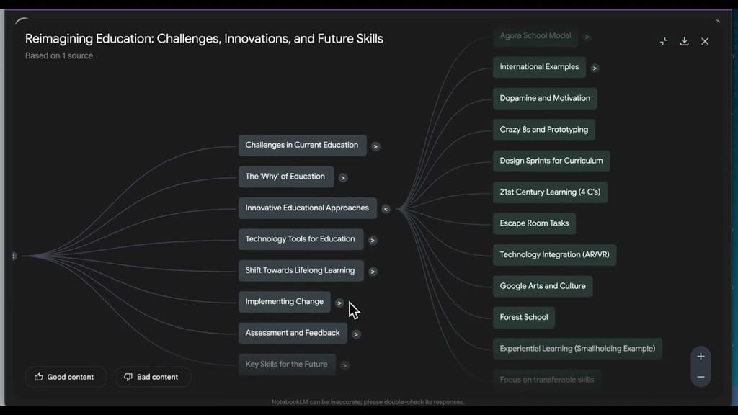Collapse Innovative Educational Approaches branch

pyautogui.click(x=386, y=209)
